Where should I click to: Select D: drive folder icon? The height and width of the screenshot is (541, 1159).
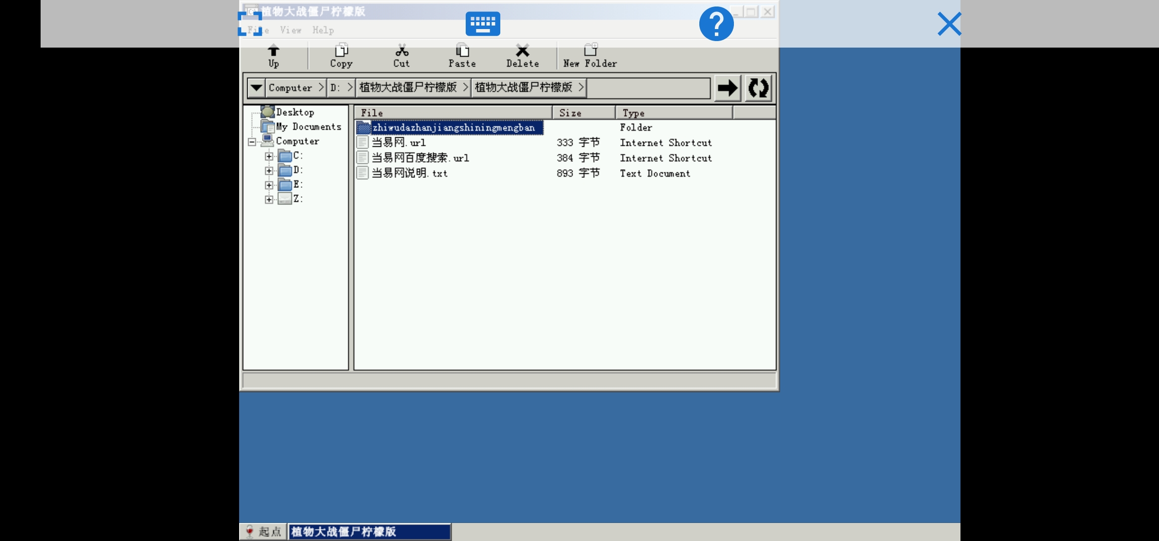tap(285, 170)
